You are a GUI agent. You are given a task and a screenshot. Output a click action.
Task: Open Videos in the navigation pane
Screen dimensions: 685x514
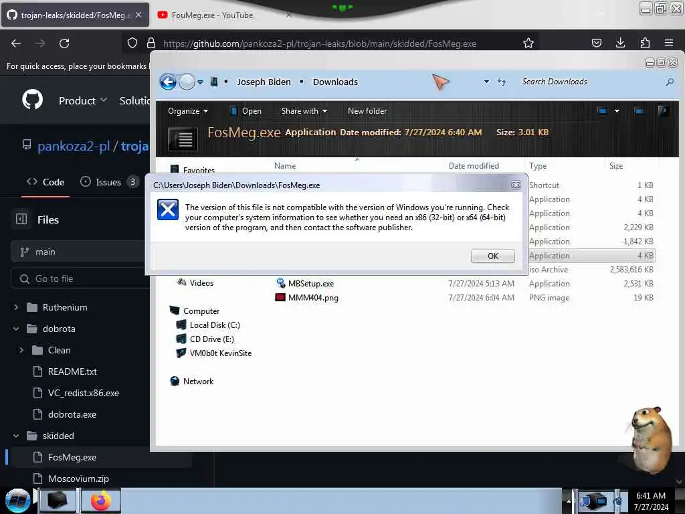click(195, 283)
